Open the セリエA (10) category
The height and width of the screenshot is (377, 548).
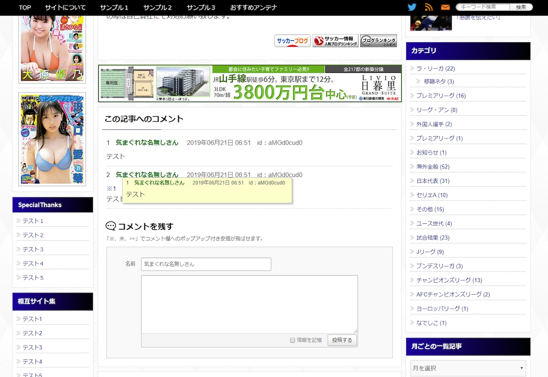[432, 195]
